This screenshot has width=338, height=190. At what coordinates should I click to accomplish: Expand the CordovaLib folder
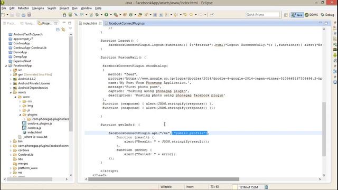pos(11,155)
